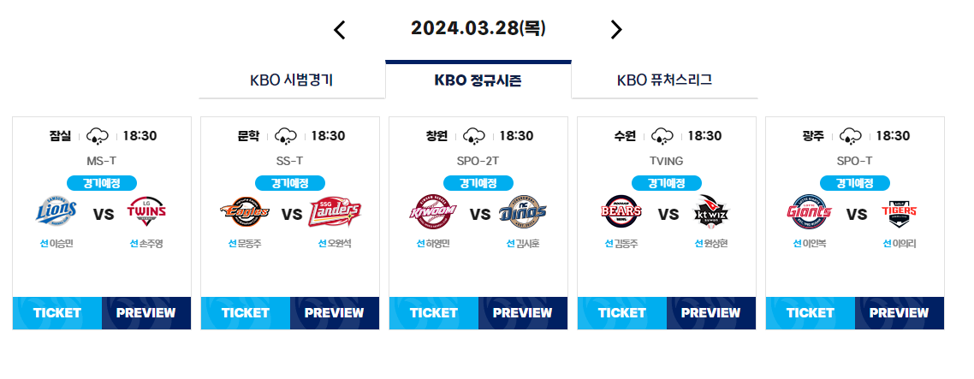Click the Lotte Giants team logo
Image resolution: width=974 pixels, height=379 pixels.
[810, 211]
